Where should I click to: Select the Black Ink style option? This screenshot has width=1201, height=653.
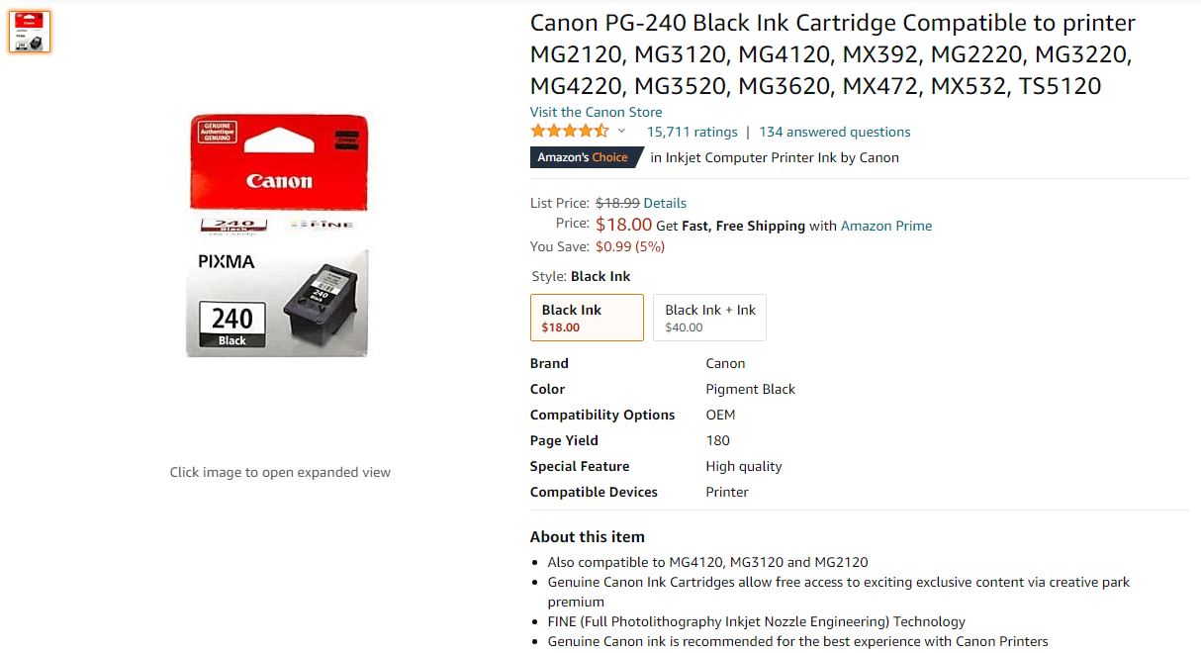click(x=587, y=317)
